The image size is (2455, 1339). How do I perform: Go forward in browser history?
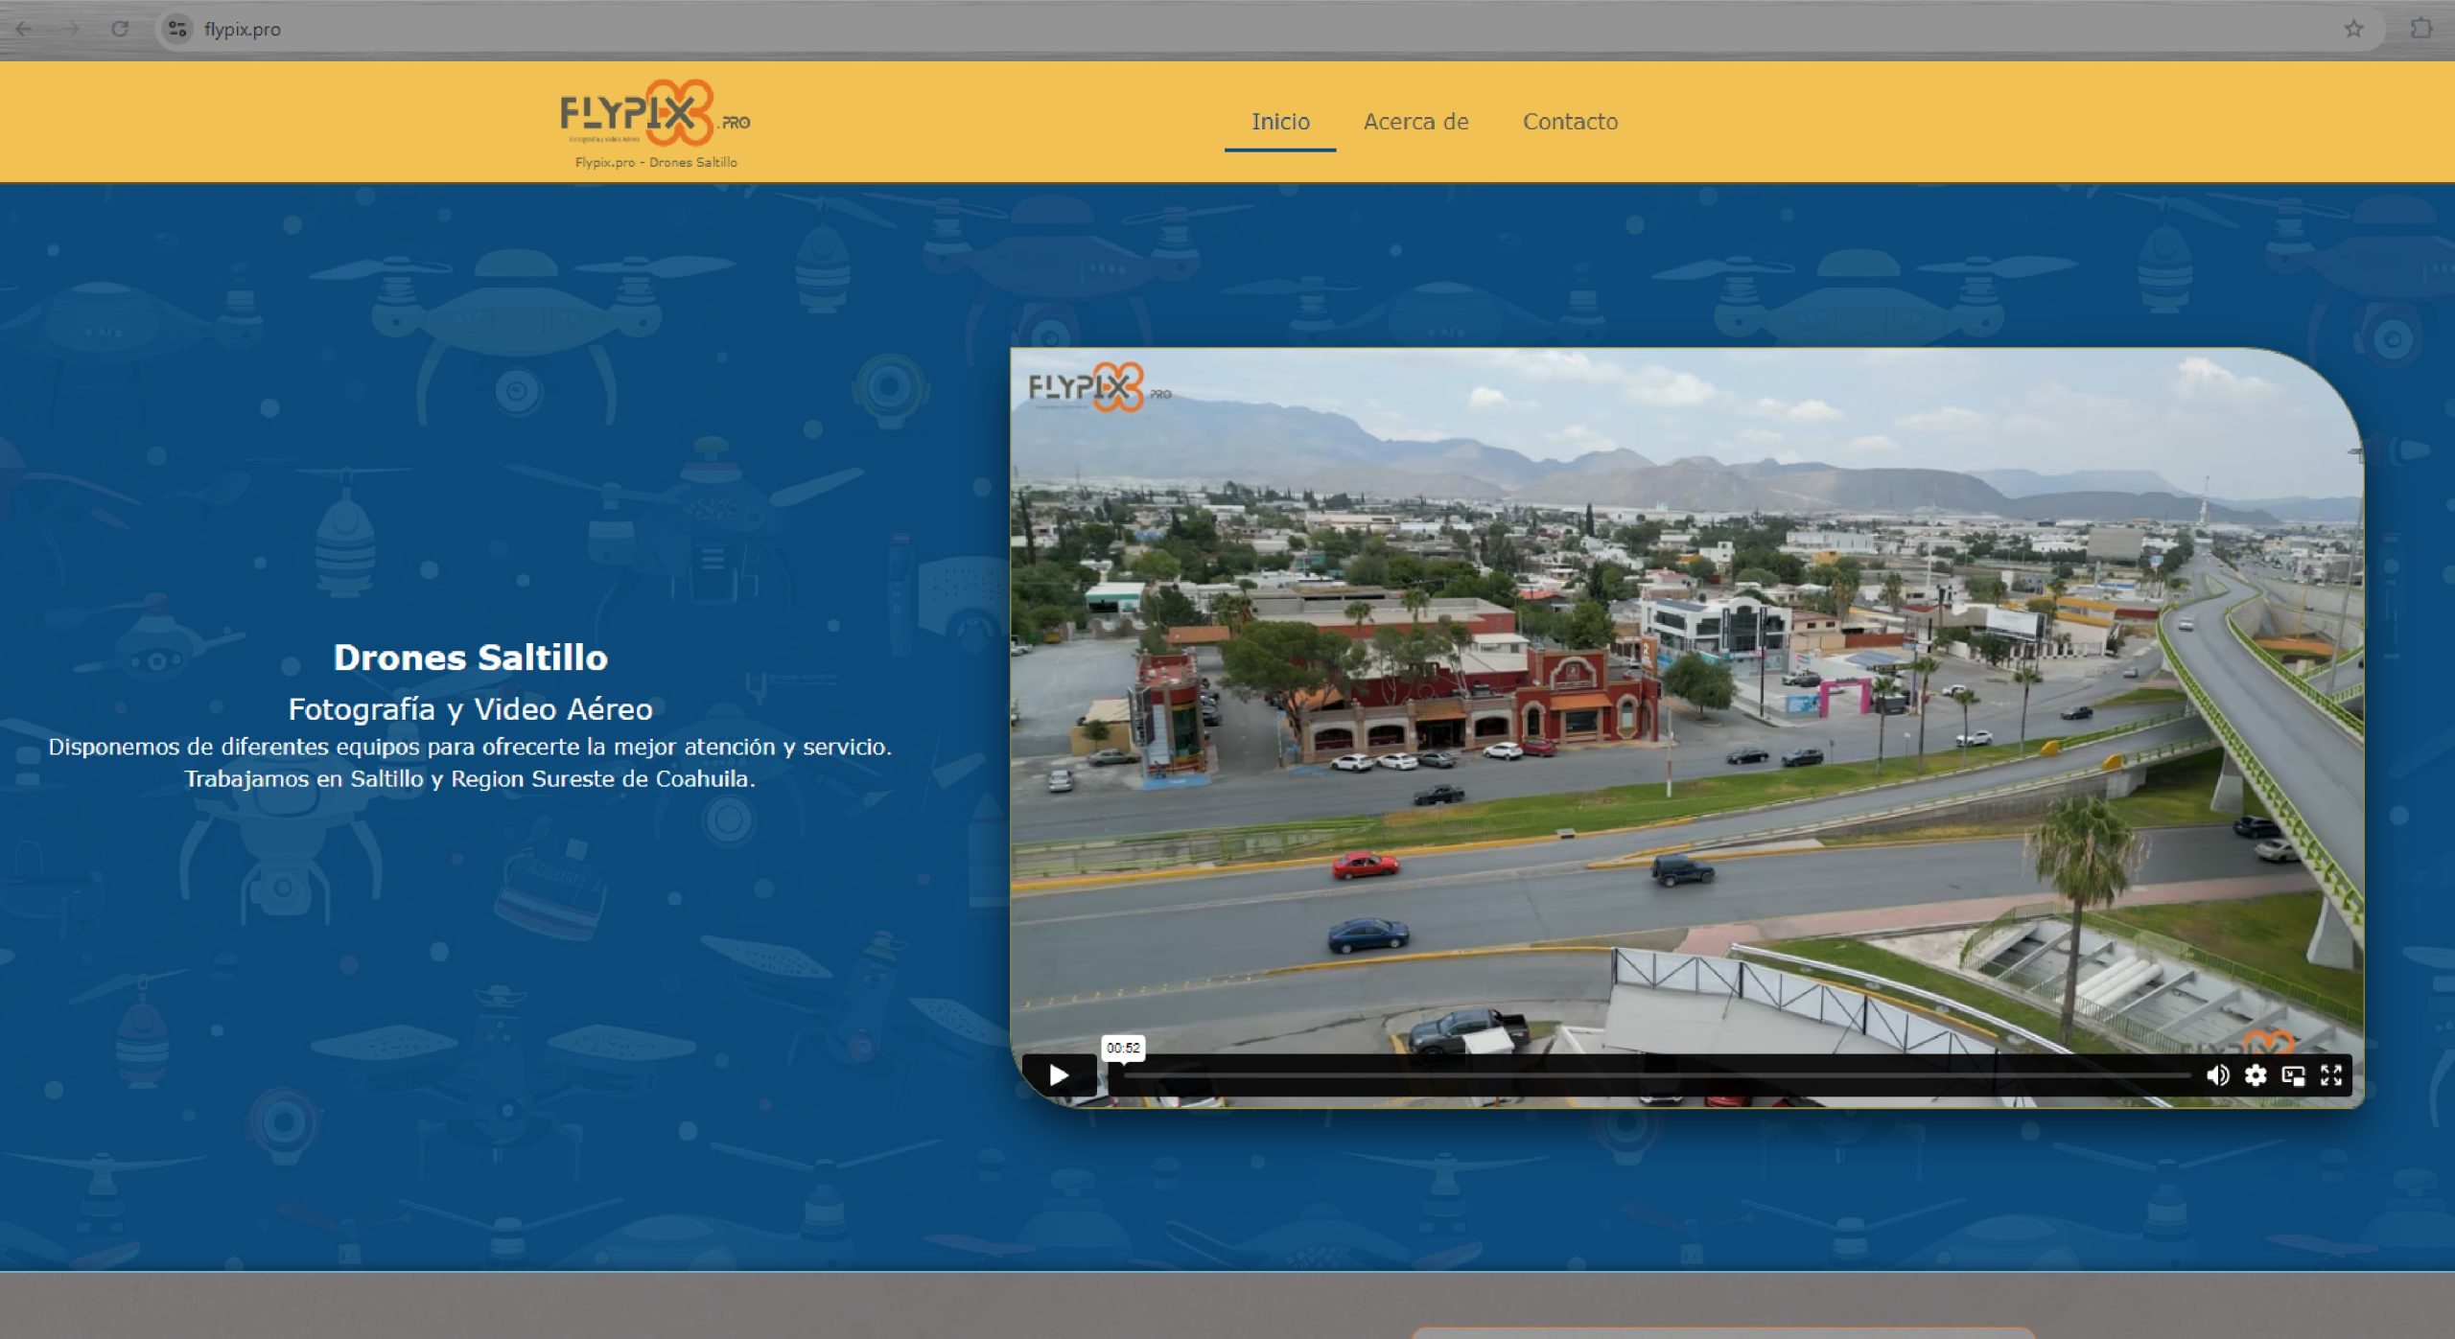71,29
